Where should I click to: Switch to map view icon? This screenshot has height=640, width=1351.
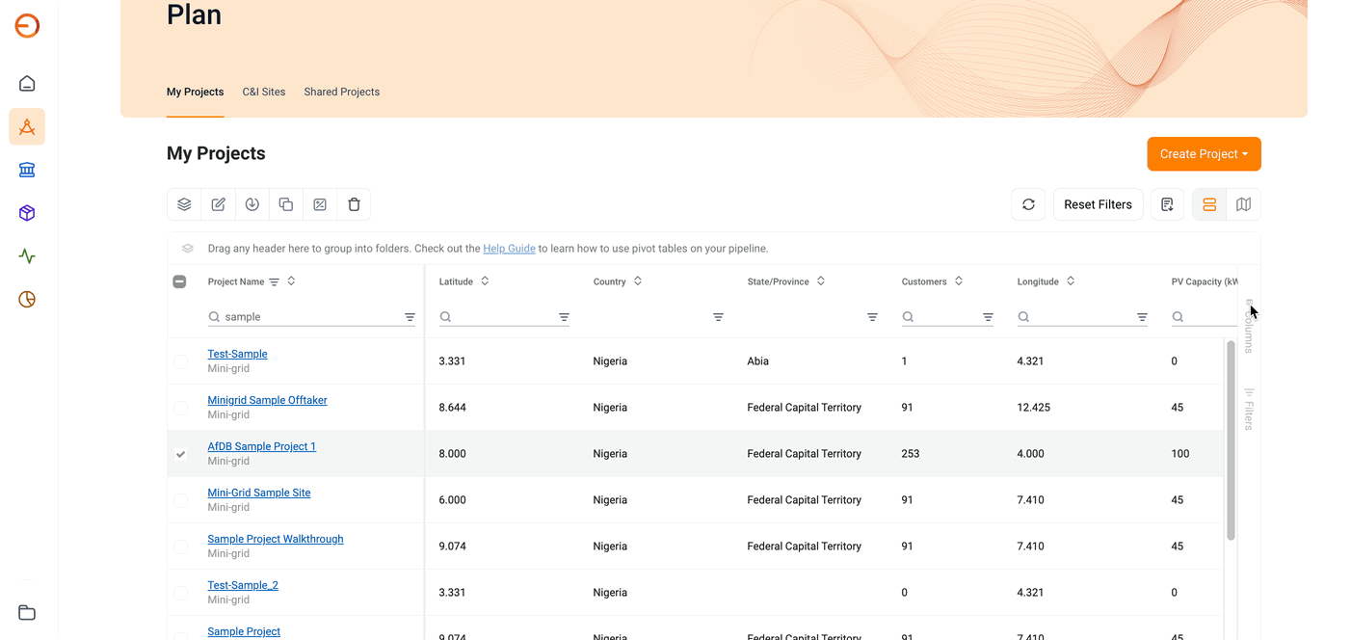1244,204
